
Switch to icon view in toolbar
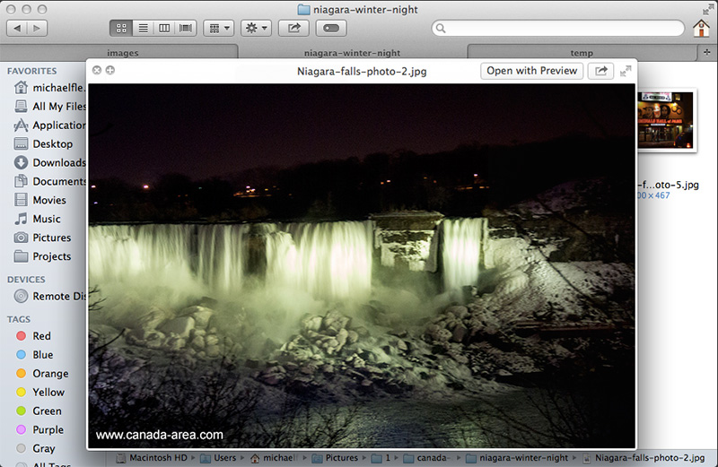[x=121, y=29]
